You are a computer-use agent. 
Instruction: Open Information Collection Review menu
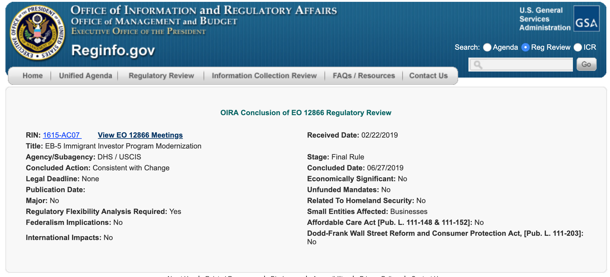tap(264, 76)
